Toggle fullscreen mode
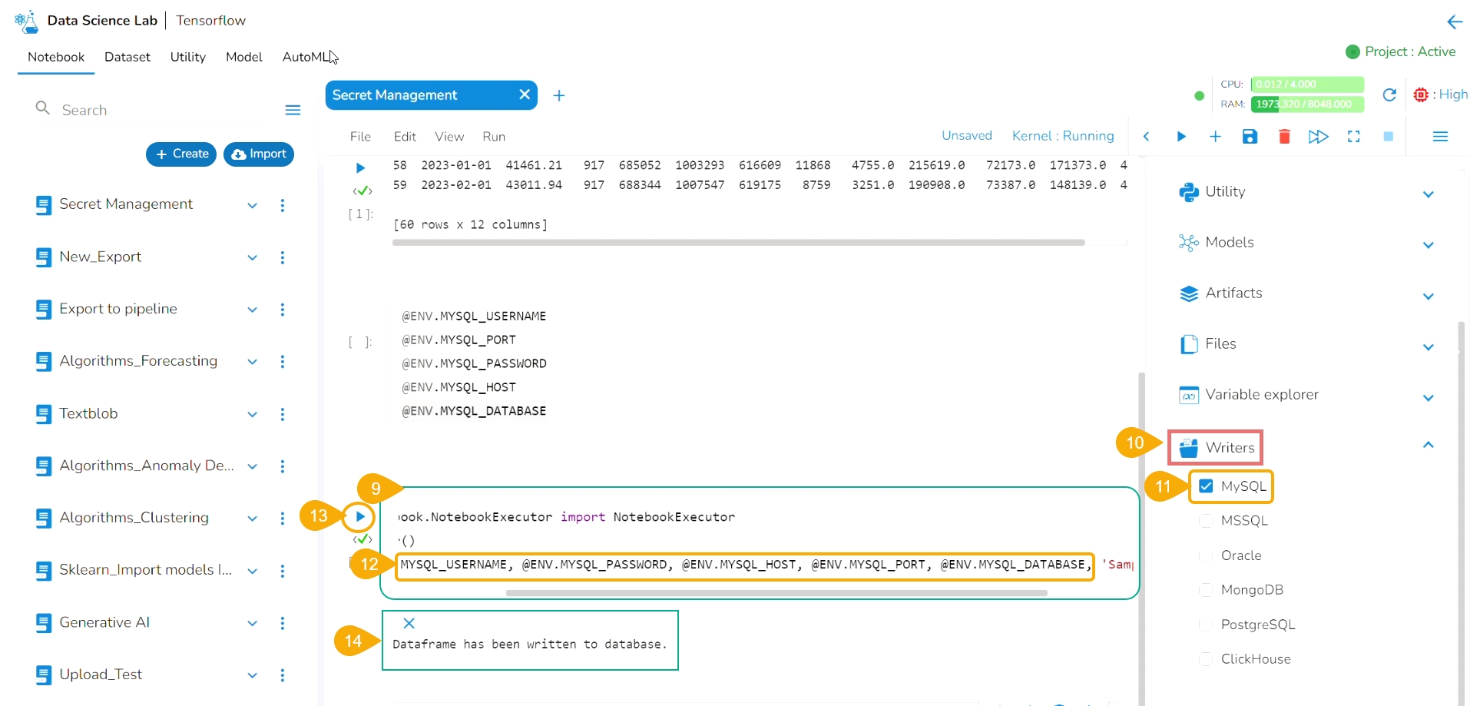 (x=1354, y=137)
